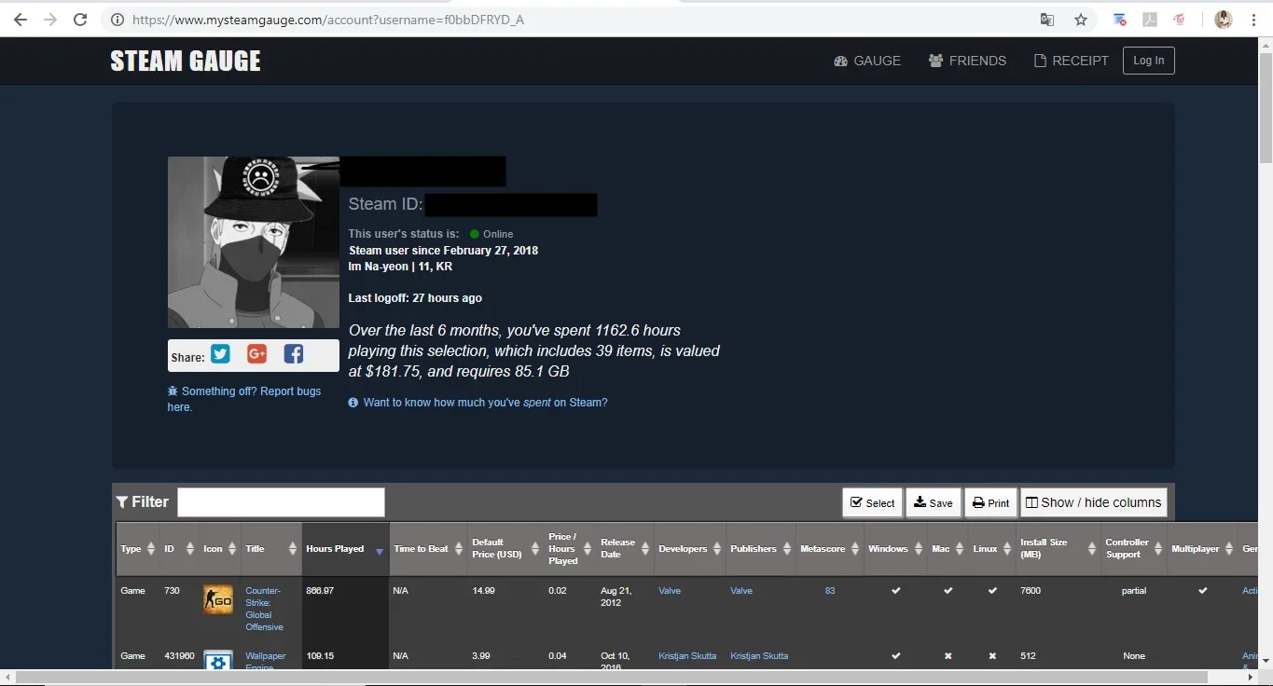1273x686 pixels.
Task: Click the bug icon by report link
Action: [x=173, y=391]
